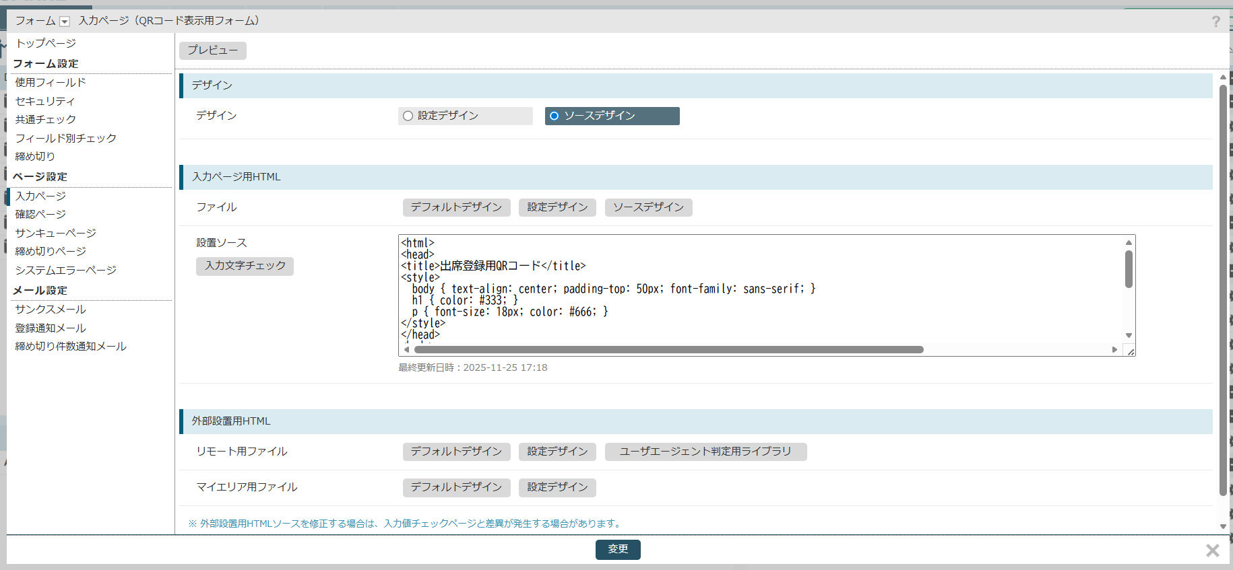Click the textarea's scroll down arrow
This screenshot has height=570, width=1233.
(1129, 335)
